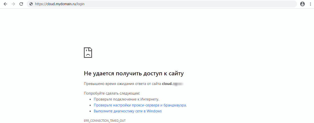Click the browser Back arrow

5,4
